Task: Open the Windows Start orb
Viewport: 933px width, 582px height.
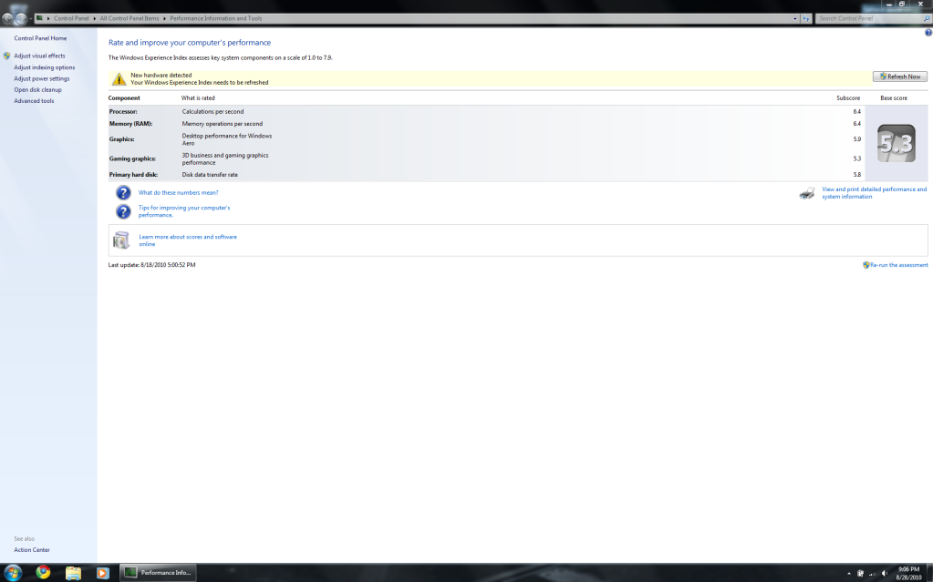Action: pyautogui.click(x=13, y=573)
